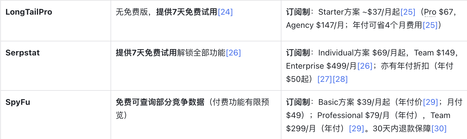
Task: Open citation link [27]
Action: pyautogui.click(x=325, y=79)
